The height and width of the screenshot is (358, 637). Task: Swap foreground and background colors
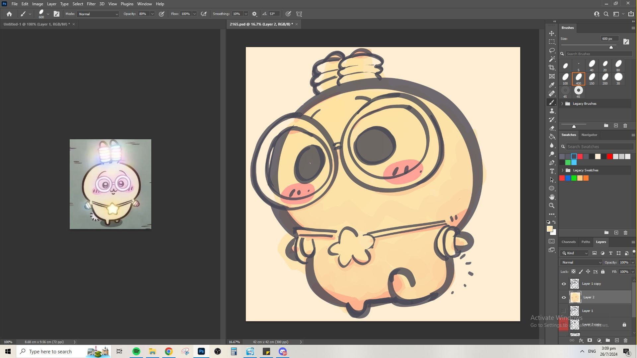coord(554,222)
